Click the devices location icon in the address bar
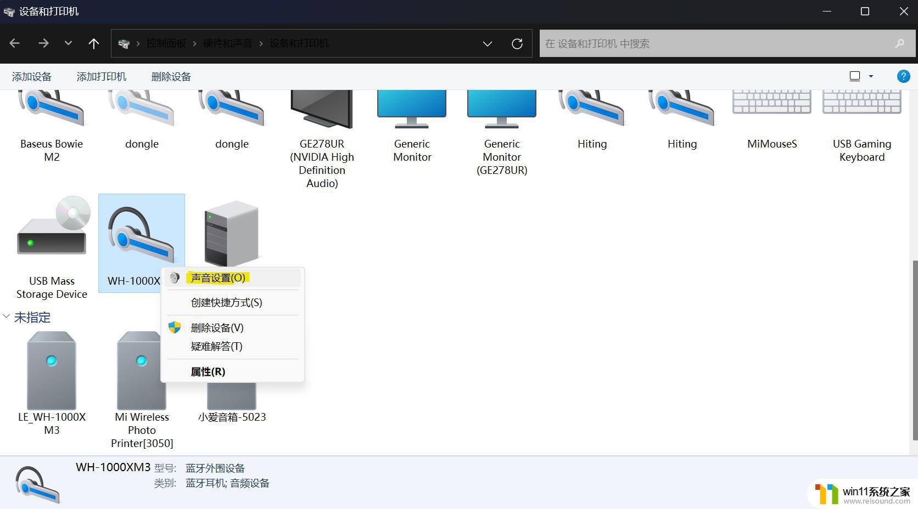Image resolution: width=918 pixels, height=509 pixels. pyautogui.click(x=124, y=43)
